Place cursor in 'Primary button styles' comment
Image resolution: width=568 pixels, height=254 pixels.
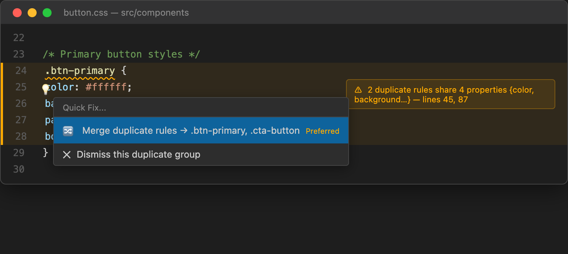(x=121, y=55)
